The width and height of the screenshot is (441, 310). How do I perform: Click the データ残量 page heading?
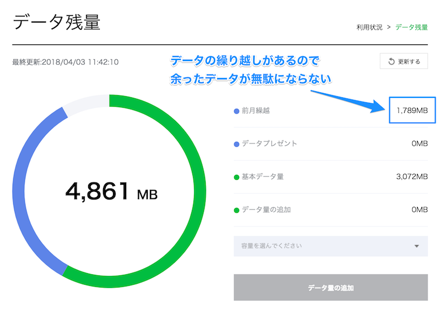pos(57,22)
